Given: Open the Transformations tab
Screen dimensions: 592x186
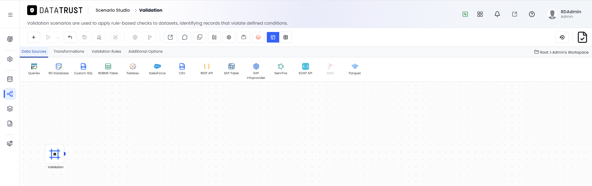Looking at the screenshot, I should [x=69, y=51].
